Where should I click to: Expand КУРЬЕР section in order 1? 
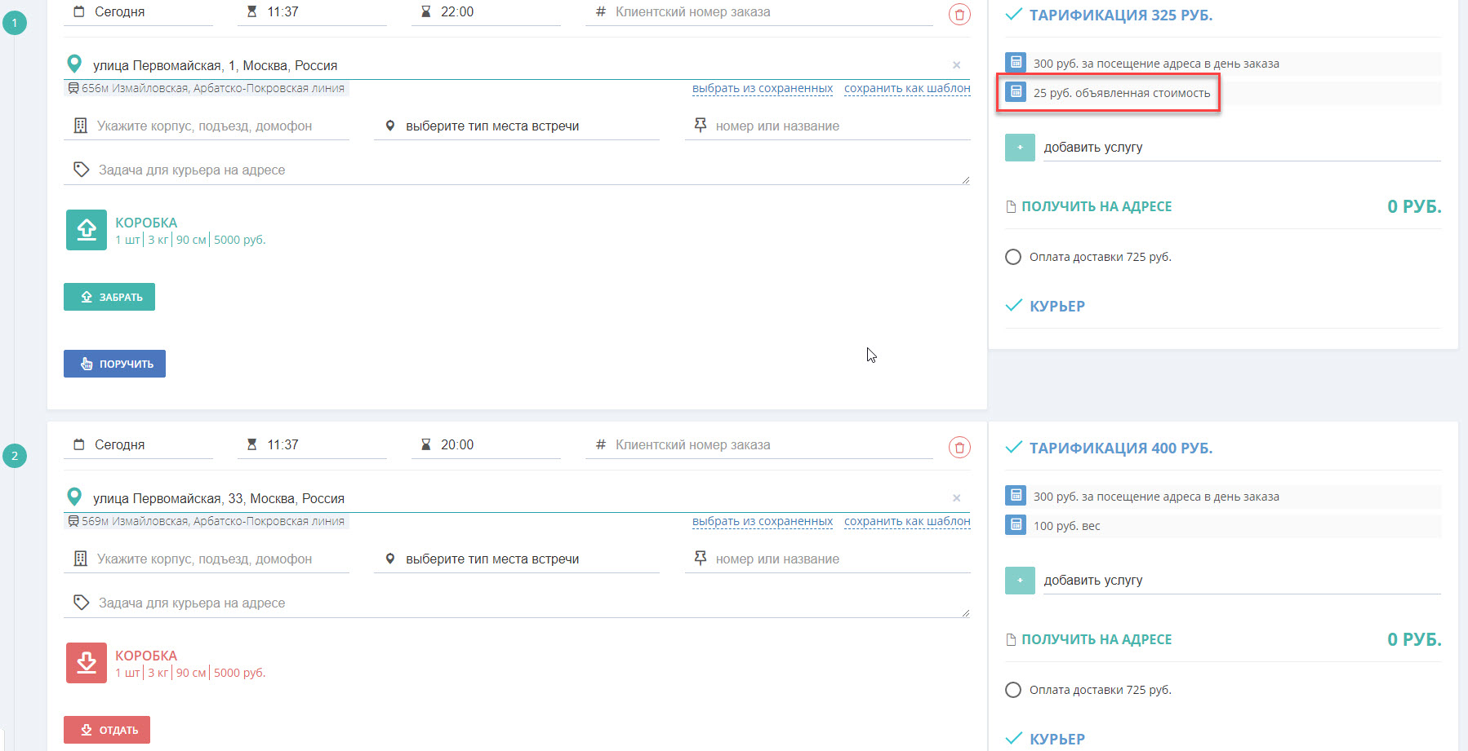click(x=1045, y=307)
